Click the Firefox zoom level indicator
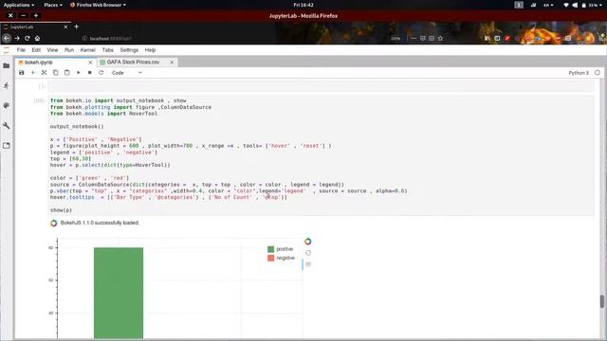 395,38
